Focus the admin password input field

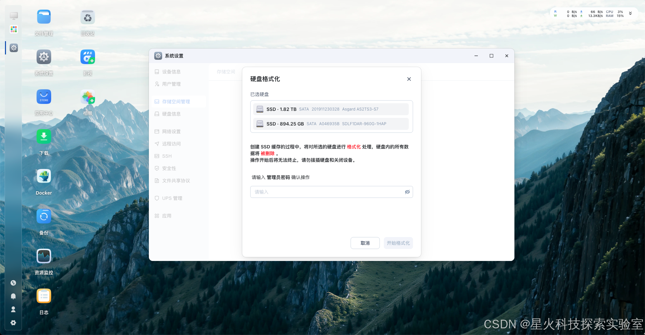(332, 192)
